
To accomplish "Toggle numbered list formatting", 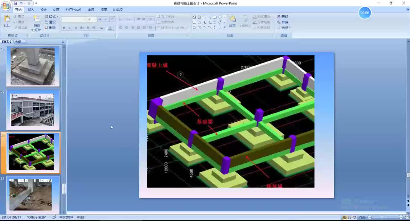I will click(129, 19).
